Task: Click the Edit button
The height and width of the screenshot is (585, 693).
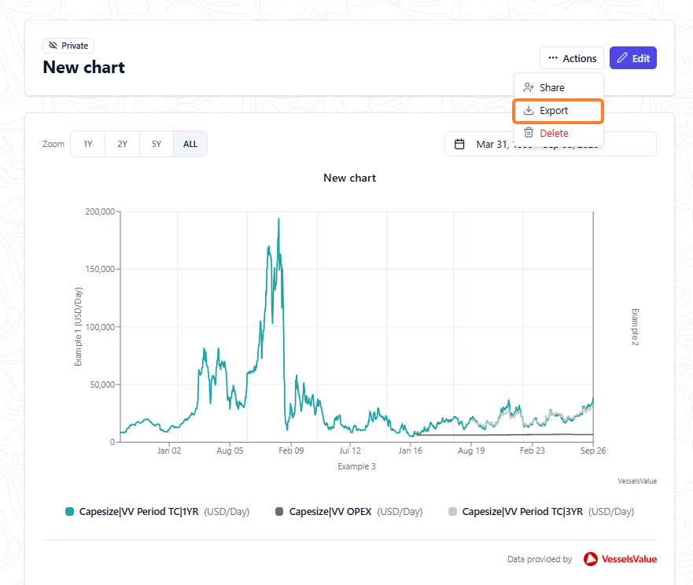Action: pos(633,58)
